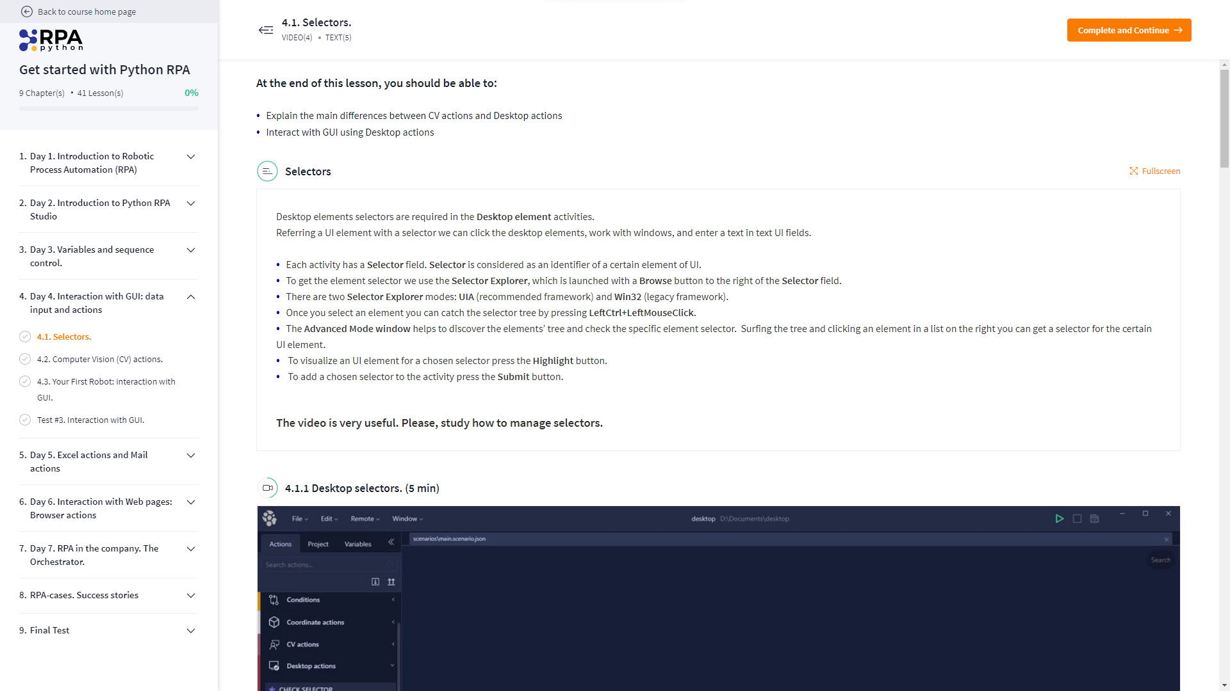Click Back to course home page link
This screenshot has width=1230, height=691.
[87, 12]
